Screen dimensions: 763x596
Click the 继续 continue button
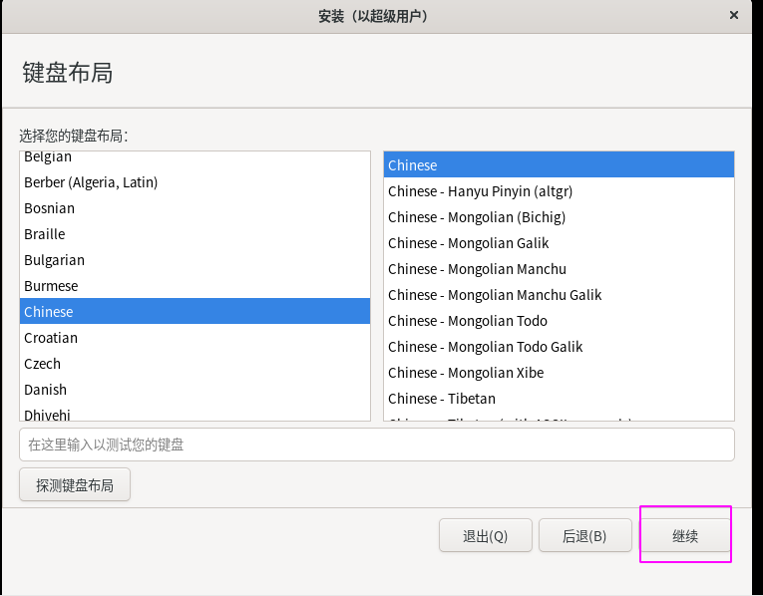[684, 536]
